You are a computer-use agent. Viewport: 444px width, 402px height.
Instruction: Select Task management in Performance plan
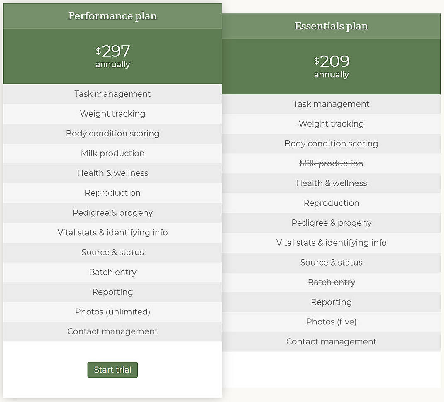point(112,94)
